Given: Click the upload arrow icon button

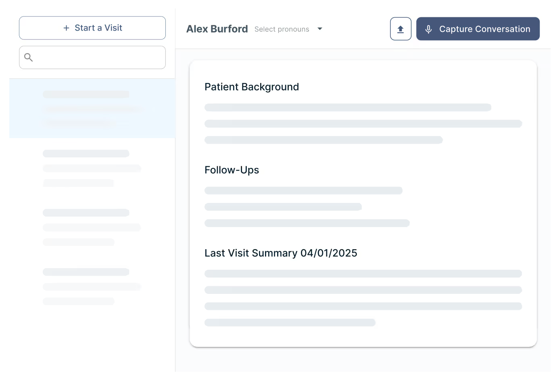Looking at the screenshot, I should point(401,29).
